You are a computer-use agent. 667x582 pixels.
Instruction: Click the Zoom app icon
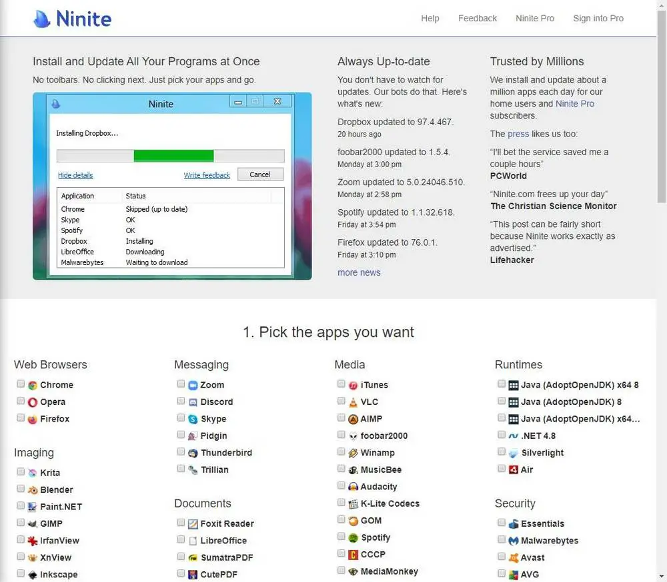pyautogui.click(x=193, y=386)
